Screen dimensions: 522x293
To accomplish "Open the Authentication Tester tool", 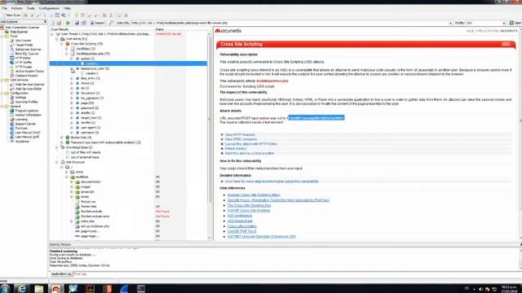I will coord(29,71).
